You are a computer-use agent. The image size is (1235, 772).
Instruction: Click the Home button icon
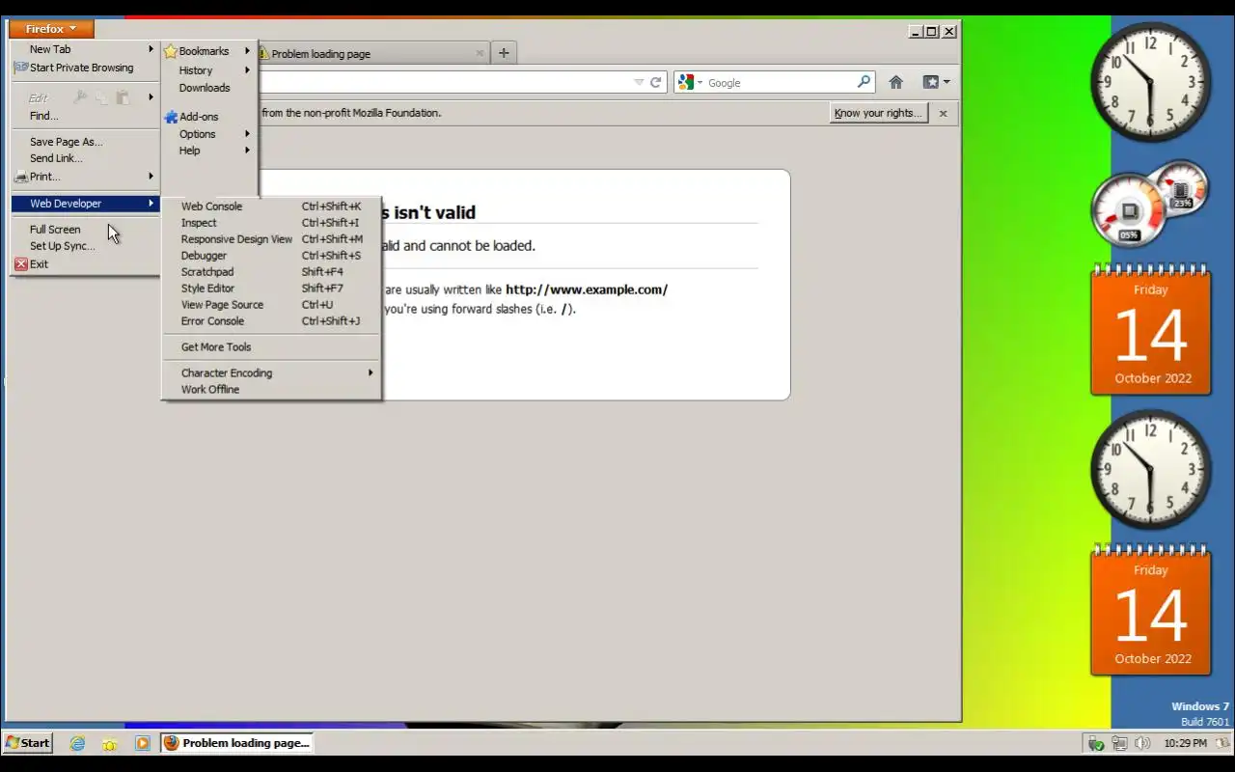coord(895,83)
